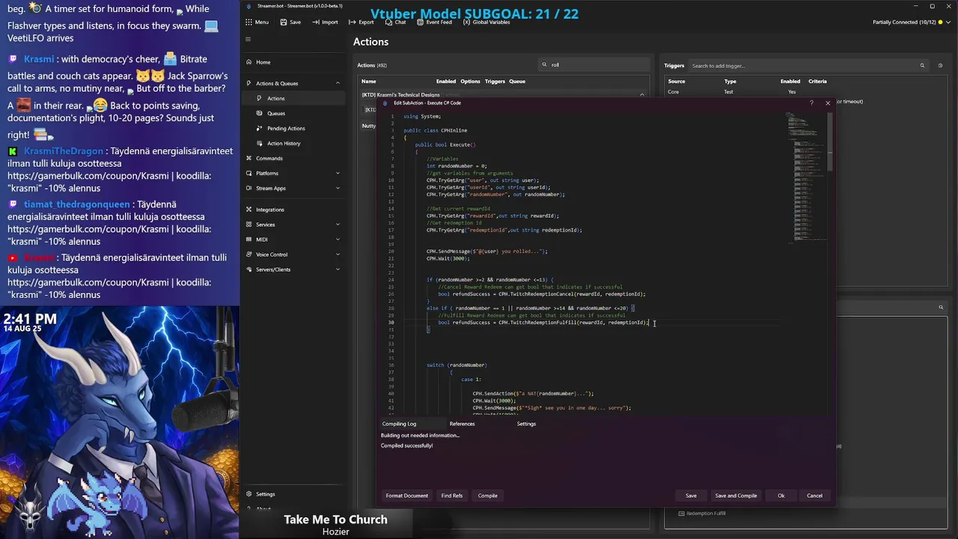Screen dimensions: 958x539
Task: Expand the MIDI section
Action: (338, 240)
